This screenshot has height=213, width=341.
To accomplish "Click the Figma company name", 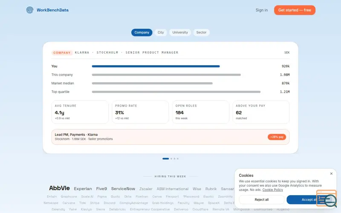I will pos(102,196).
